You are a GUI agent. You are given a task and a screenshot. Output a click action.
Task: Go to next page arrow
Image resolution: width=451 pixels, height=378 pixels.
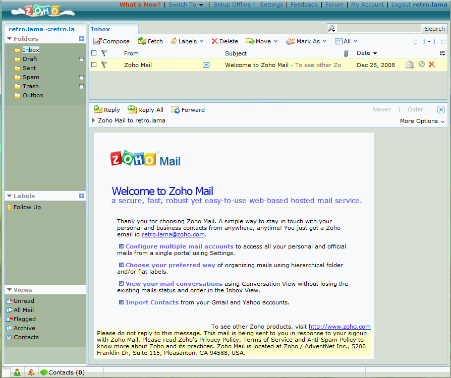coord(443,42)
